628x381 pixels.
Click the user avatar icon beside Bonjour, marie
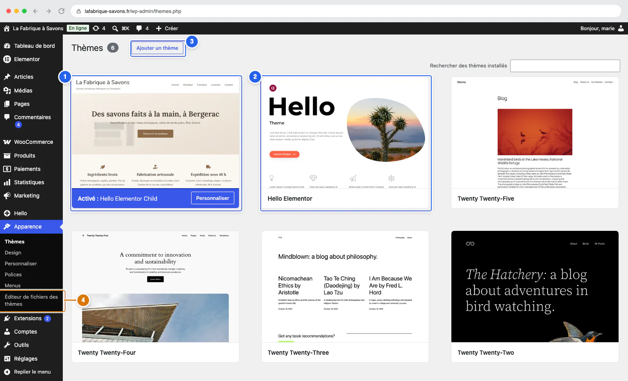click(x=621, y=28)
